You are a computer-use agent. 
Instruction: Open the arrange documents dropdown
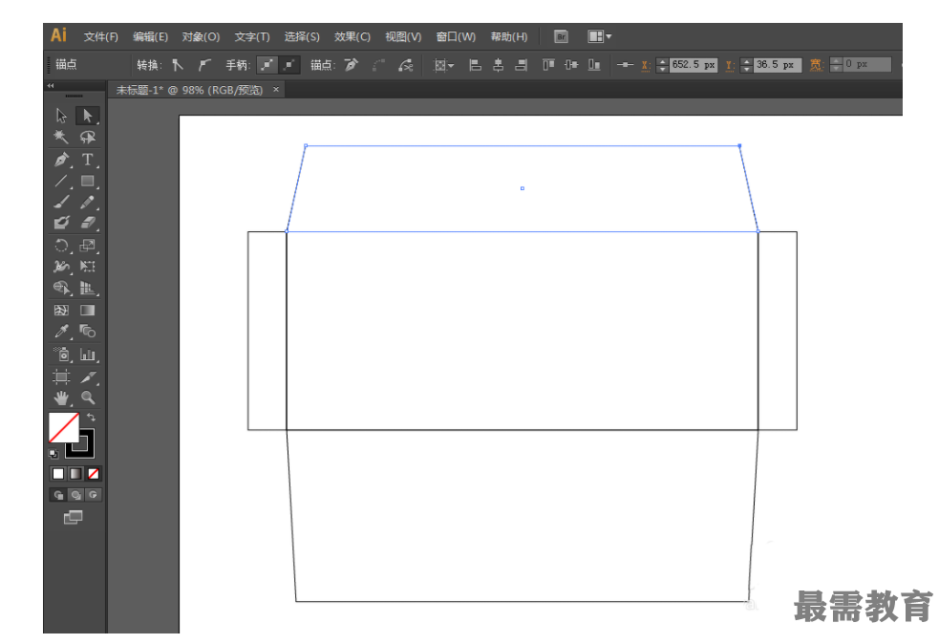coord(600,37)
